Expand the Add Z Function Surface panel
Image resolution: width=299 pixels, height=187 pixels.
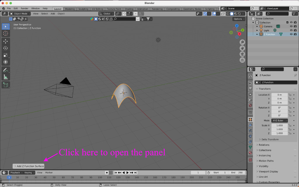tap(29, 166)
